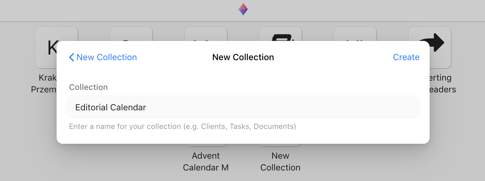Screen dimensions: 485x181
Task: Click the blue back chevron arrow
Action: click(x=72, y=57)
